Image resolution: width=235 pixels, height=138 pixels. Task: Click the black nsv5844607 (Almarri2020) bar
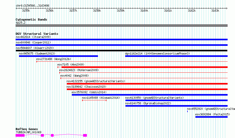(121, 51)
